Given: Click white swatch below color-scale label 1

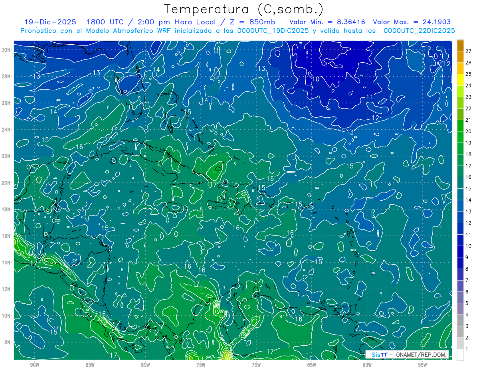Looking at the screenshot, I should [x=460, y=355].
